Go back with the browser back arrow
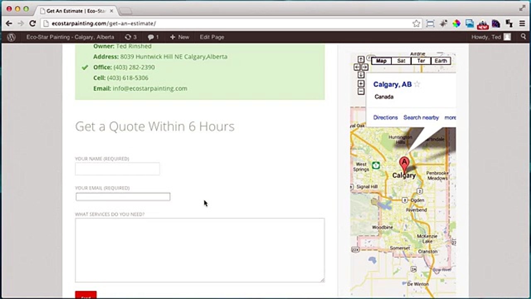Screen dimensions: 531x299 [9, 24]
